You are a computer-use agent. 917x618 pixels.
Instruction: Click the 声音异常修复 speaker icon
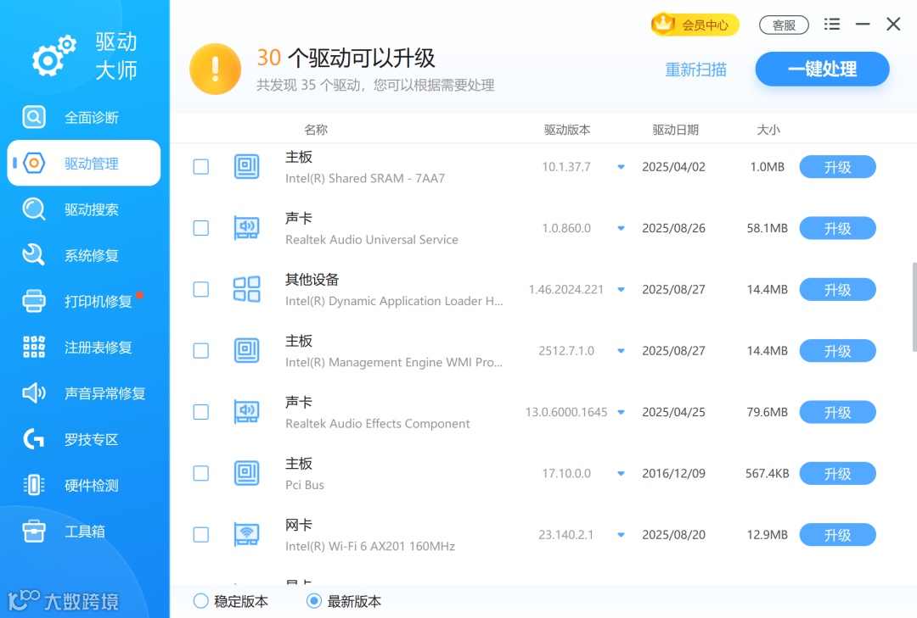pyautogui.click(x=34, y=393)
